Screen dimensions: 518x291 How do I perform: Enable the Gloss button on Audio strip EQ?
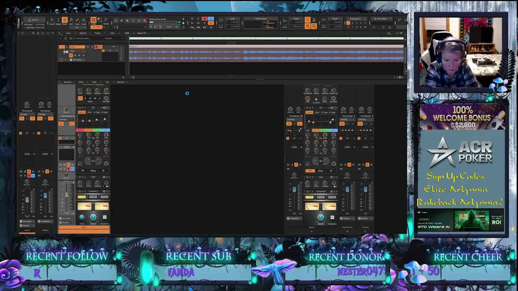point(93,171)
